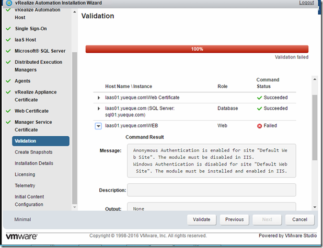This screenshot has width=323, height=248.
Task: Open Initial Content Configuration step
Action: tap(29, 200)
